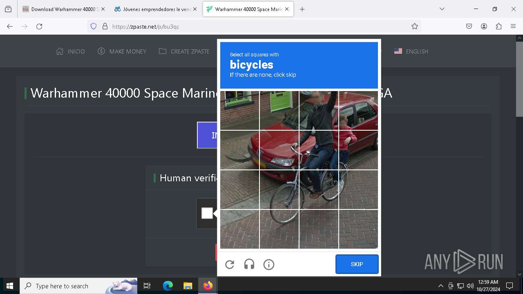523x294 pixels.
Task: Open Task View in taskbar
Action: point(147,286)
